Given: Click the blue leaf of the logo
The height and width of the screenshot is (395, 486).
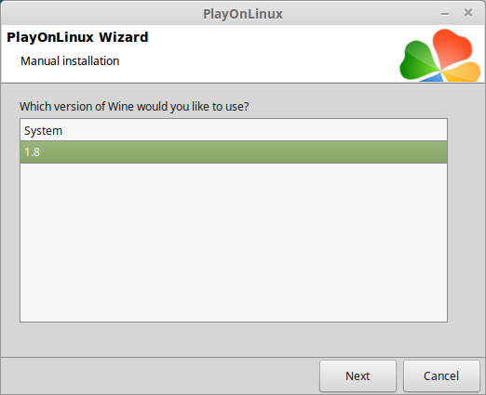Looking at the screenshot, I should click(x=433, y=78).
